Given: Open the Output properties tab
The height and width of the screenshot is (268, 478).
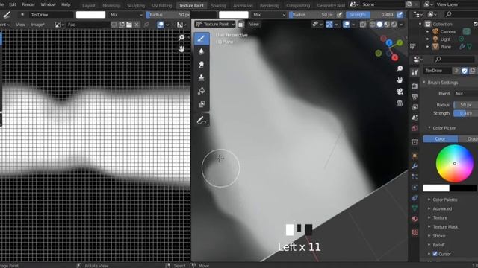Looking at the screenshot, I should (x=415, y=97).
